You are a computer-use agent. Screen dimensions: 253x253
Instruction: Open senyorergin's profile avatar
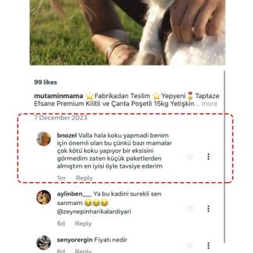(x=44, y=243)
